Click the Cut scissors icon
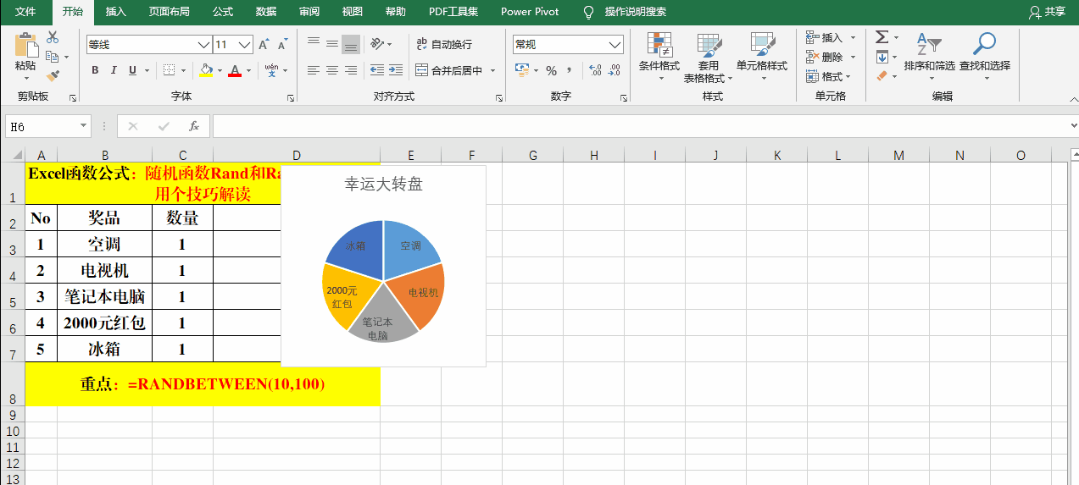Image resolution: width=1079 pixels, height=485 pixels. 53,37
